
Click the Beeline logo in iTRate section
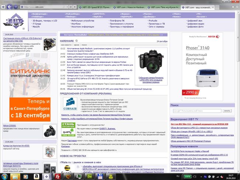pyautogui.click(x=67, y=169)
